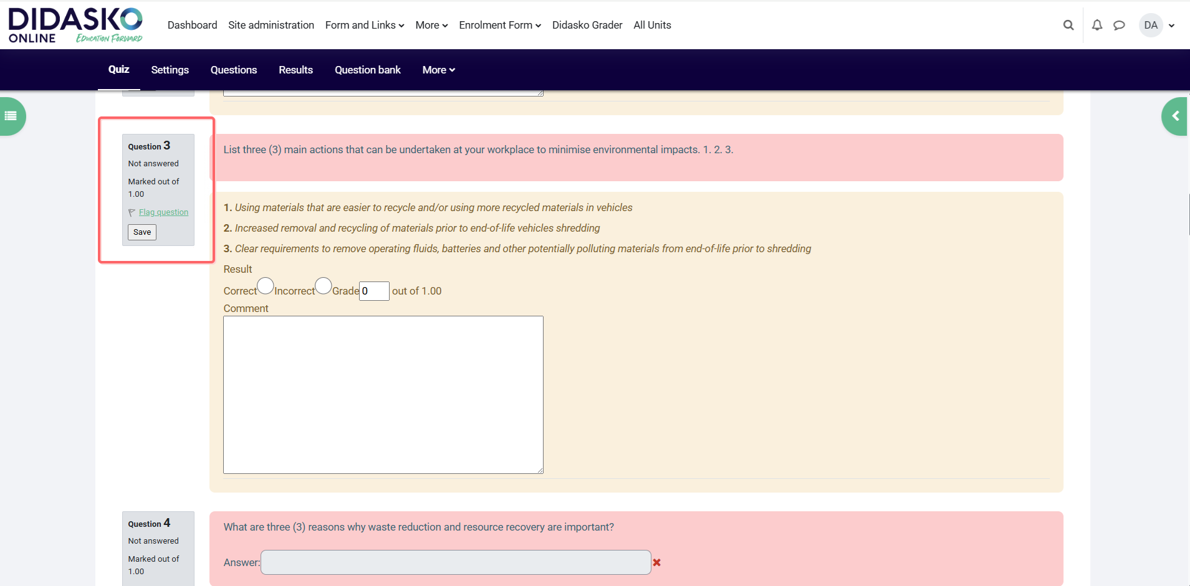Click the search magnifier icon
The image size is (1190, 586).
click(x=1068, y=26)
